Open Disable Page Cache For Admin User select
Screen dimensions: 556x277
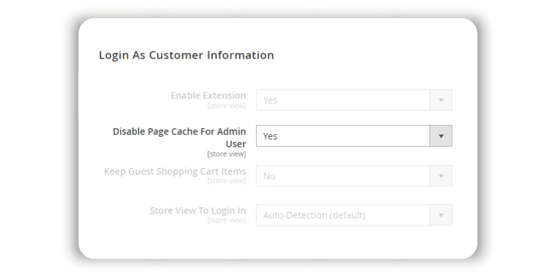click(343, 136)
